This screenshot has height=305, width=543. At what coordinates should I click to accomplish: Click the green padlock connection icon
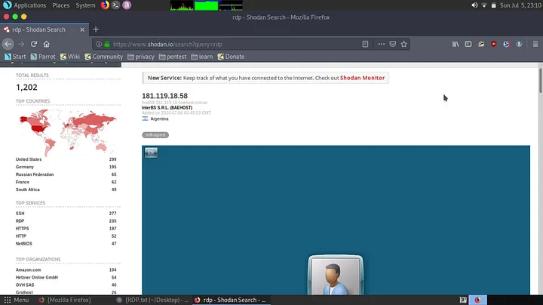pos(107,44)
